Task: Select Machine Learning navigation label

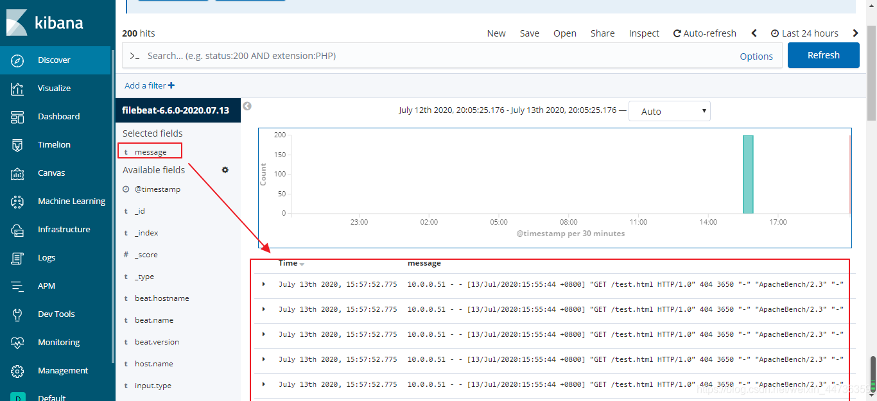Action: (x=71, y=201)
